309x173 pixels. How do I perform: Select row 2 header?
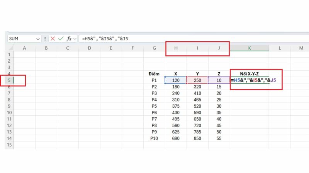coord(9,61)
